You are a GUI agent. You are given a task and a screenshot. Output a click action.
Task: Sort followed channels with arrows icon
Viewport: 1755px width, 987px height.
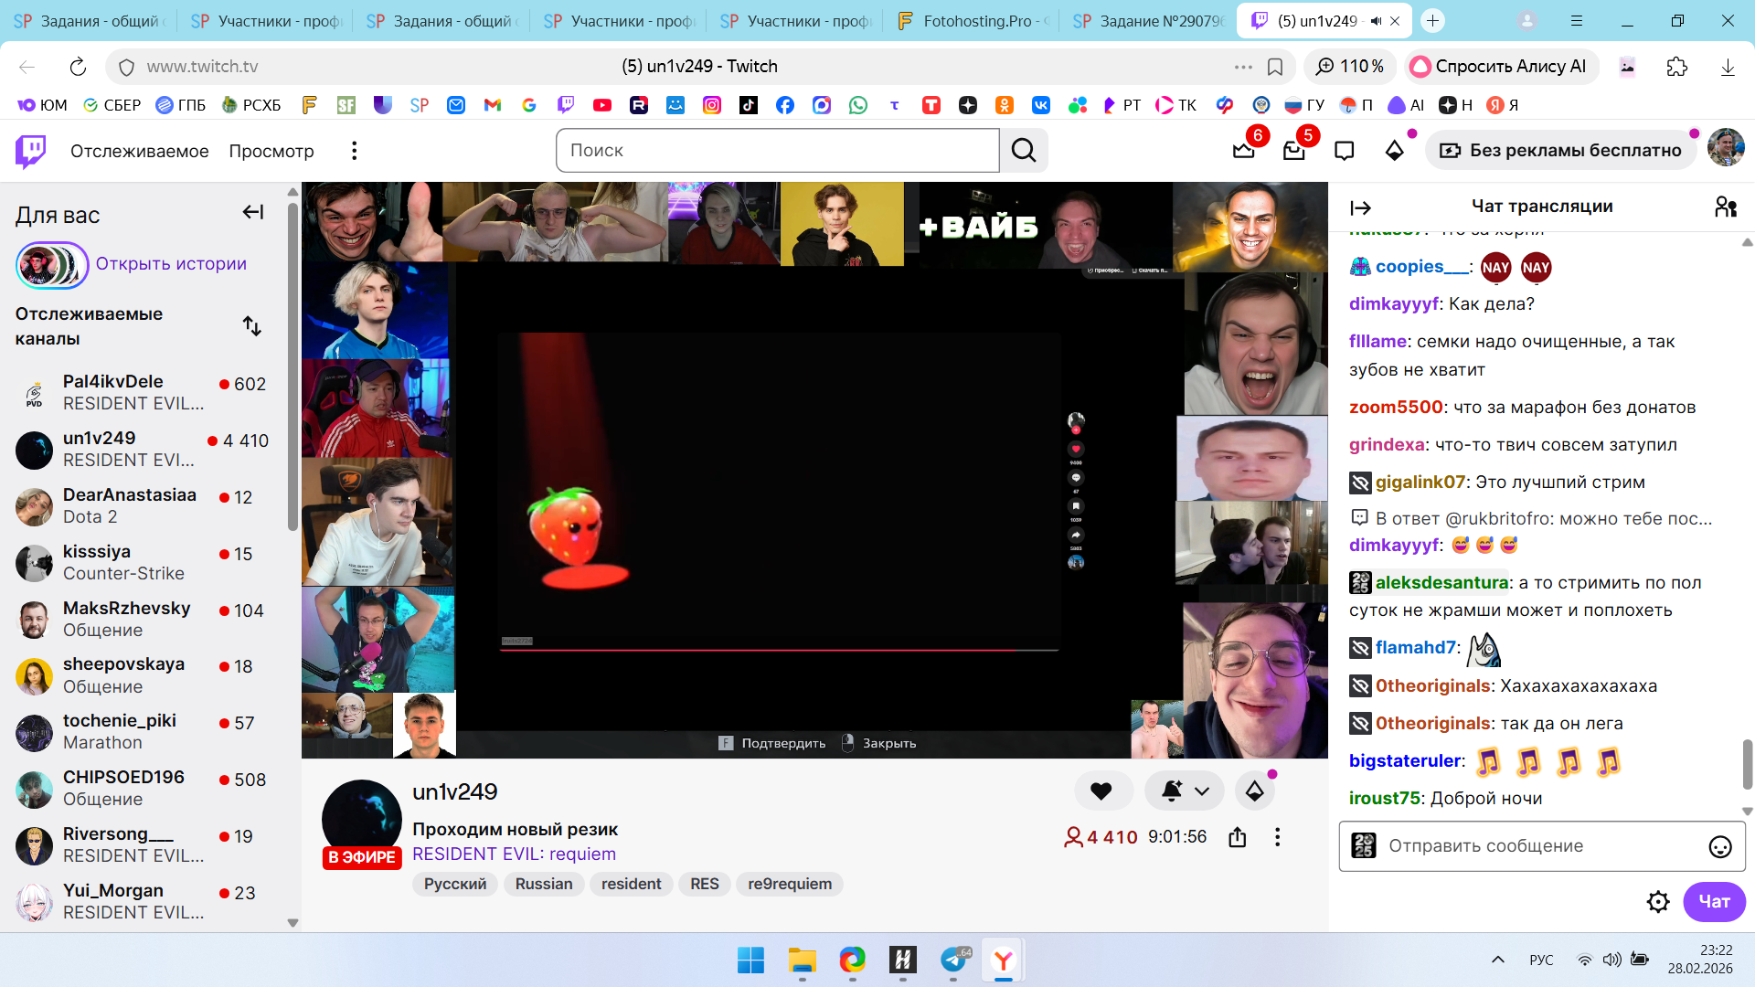(x=252, y=326)
